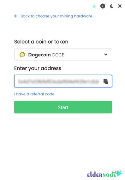Click the green connection status dot
125x180 pixels.
click(94, 6)
